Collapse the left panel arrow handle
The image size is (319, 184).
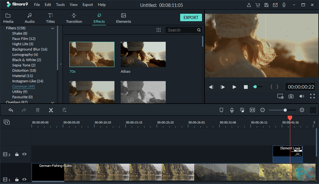coord(61,64)
